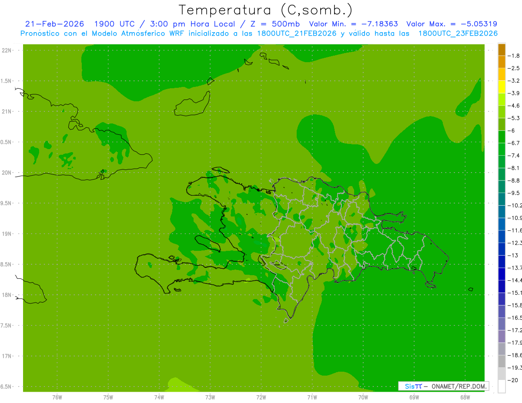Click the '72W' longitude label
The width and height of the screenshot is (522, 403).
(261, 397)
